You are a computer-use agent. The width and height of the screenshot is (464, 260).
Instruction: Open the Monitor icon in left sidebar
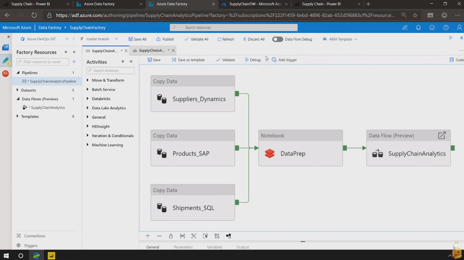click(5, 73)
